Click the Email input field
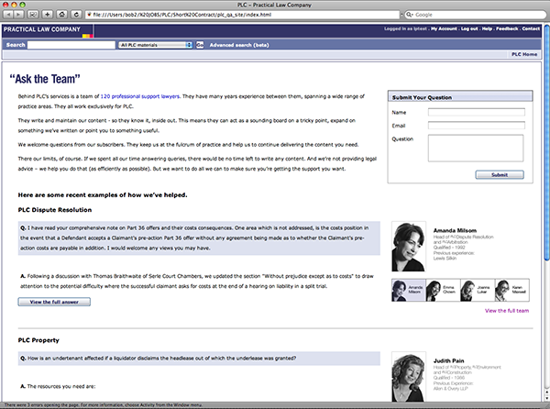The image size is (550, 409). pyautogui.click(x=477, y=126)
